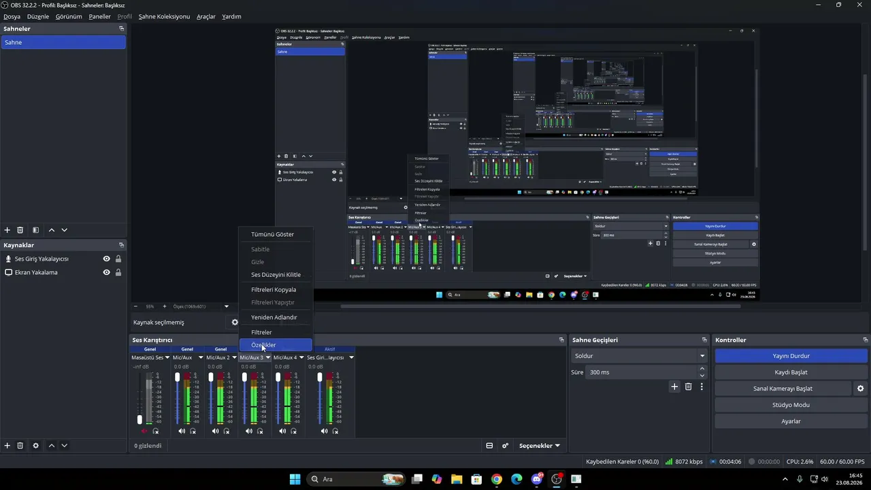
Task: Select Özellikler in the context menu
Action: tap(276, 345)
